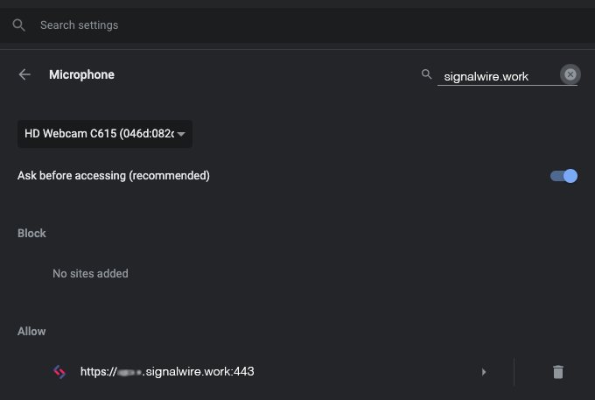Open the https signalwire.work:443 site entry
The height and width of the screenshot is (400, 595).
167,371
